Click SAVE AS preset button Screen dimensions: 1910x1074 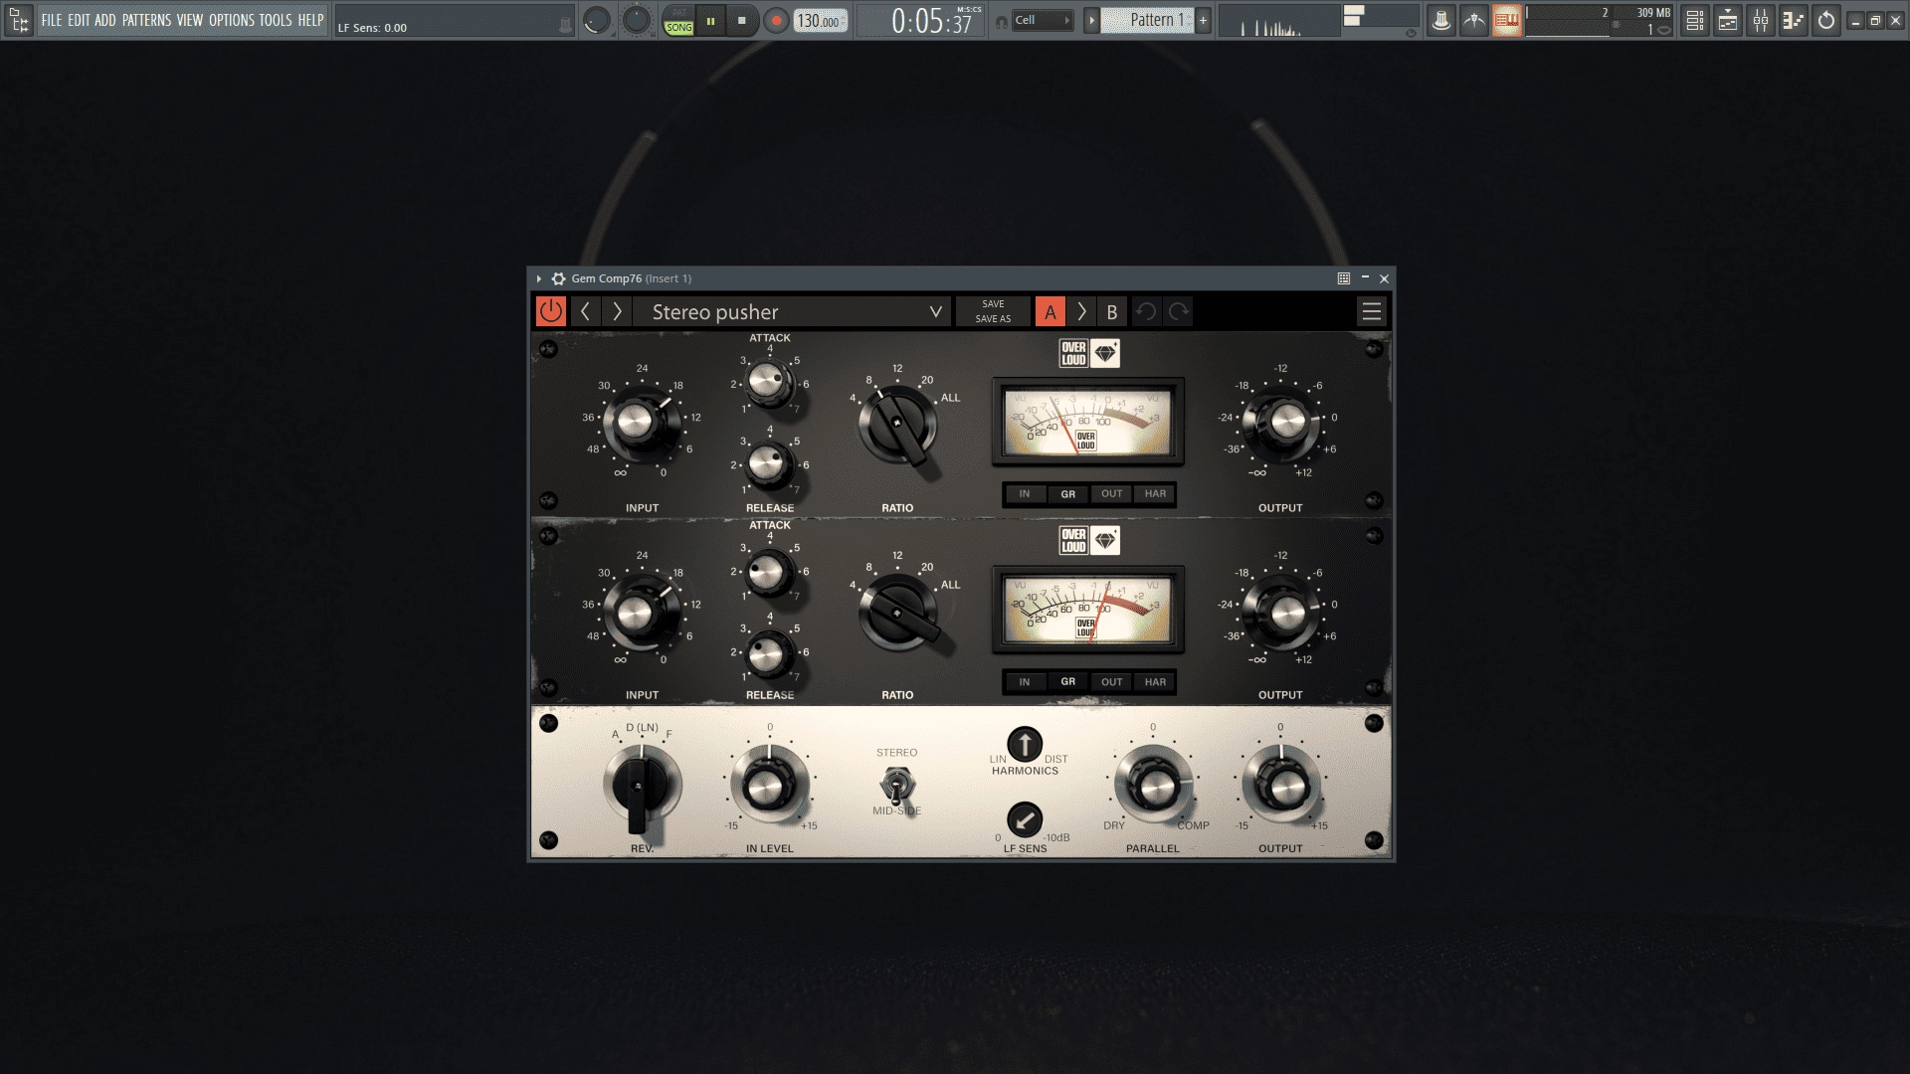[993, 319]
